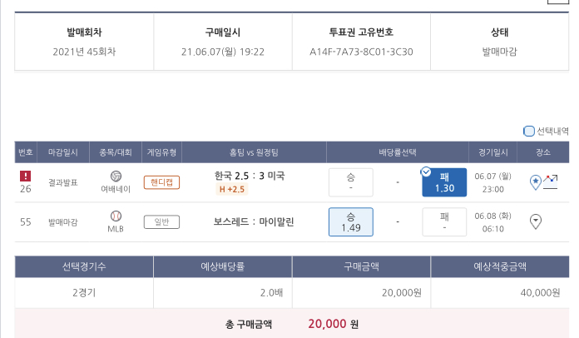Open venue map pin for game 26
This screenshot has height=338, width=579.
pyautogui.click(x=536, y=181)
